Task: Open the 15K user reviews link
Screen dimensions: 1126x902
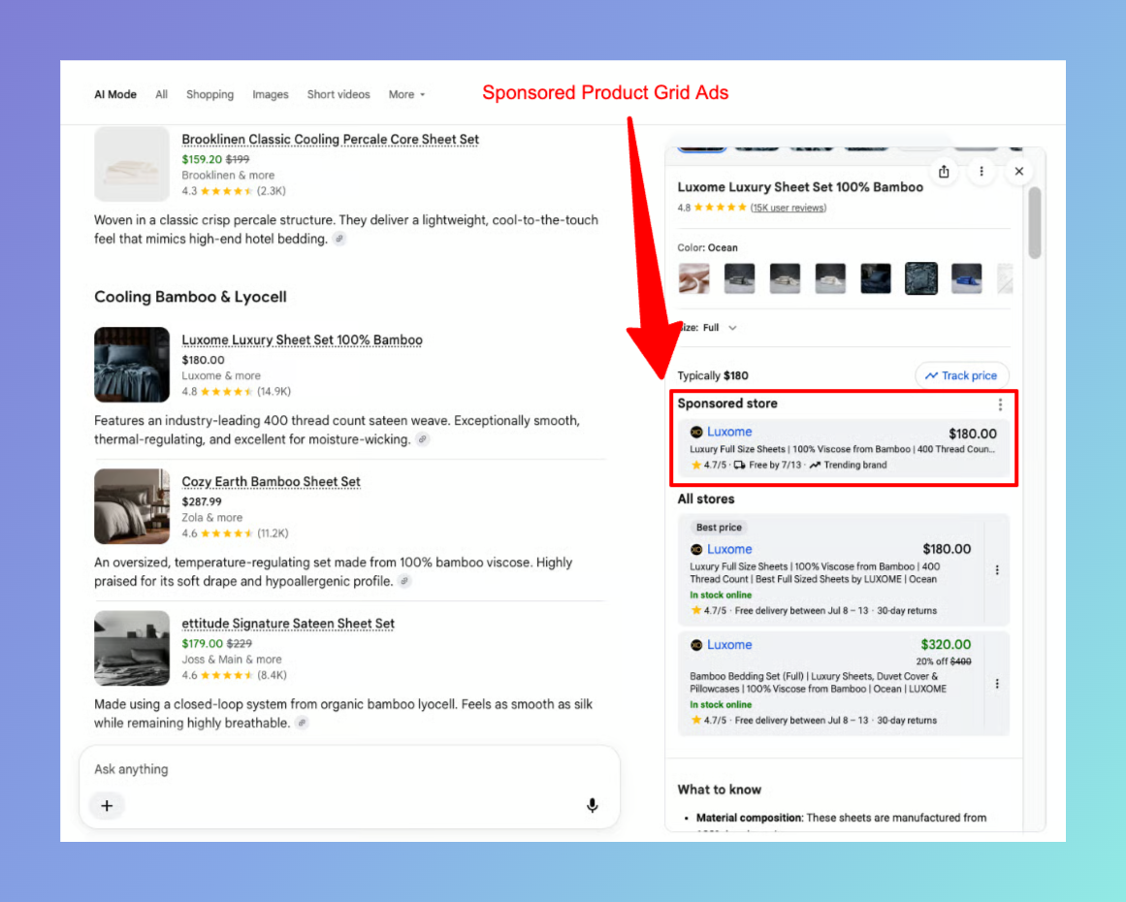Action: click(x=788, y=208)
